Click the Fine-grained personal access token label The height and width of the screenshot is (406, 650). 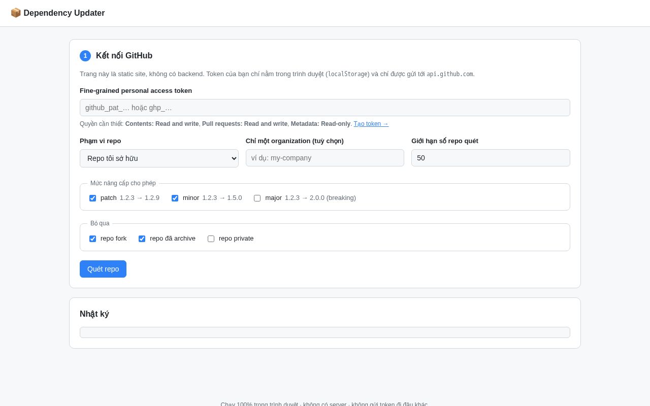tap(136, 91)
